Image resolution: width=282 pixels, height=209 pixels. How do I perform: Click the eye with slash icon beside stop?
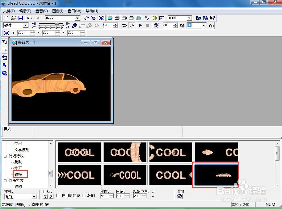[x=156, y=25]
